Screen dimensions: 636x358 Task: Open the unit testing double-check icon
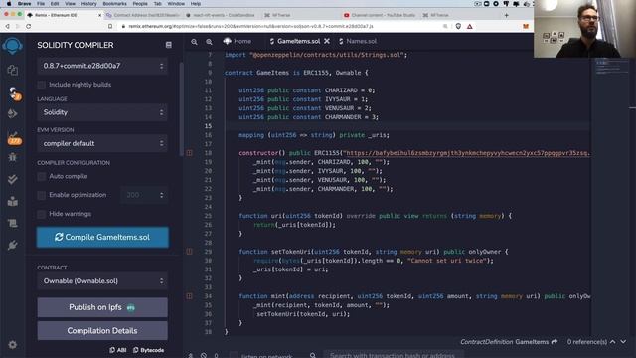pos(13,179)
